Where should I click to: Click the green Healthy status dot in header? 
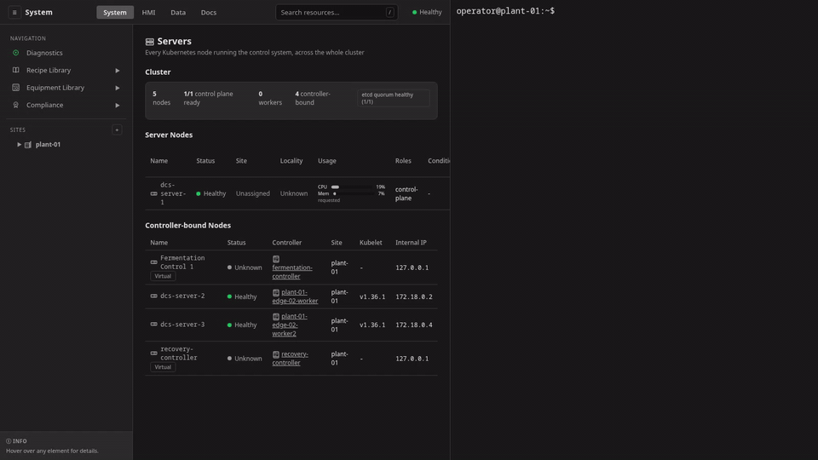(x=415, y=13)
